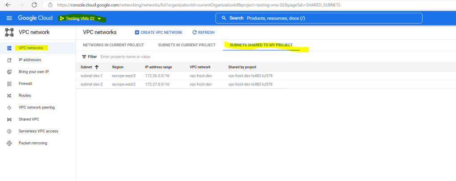456x181 pixels.
Task: Select SUBNETS SHARED TO MY PROJECT tab
Action: pyautogui.click(x=261, y=45)
